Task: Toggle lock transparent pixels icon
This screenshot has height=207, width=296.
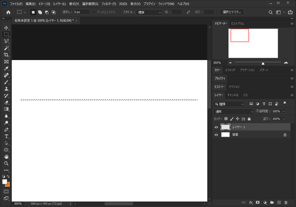Action: point(226,119)
